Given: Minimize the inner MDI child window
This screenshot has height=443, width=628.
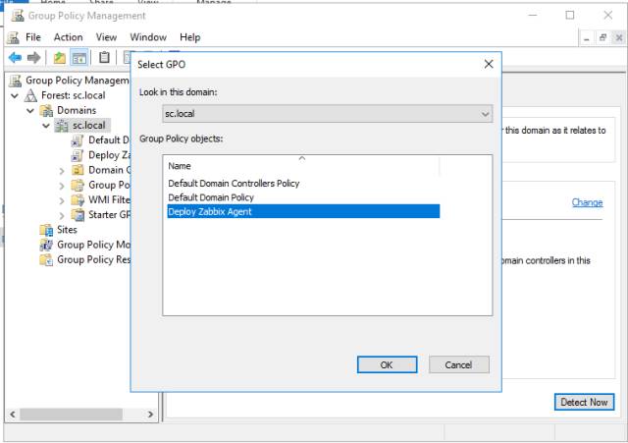Looking at the screenshot, I should click(x=587, y=38).
